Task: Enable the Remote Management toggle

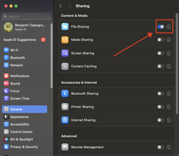Action: (x=161, y=147)
